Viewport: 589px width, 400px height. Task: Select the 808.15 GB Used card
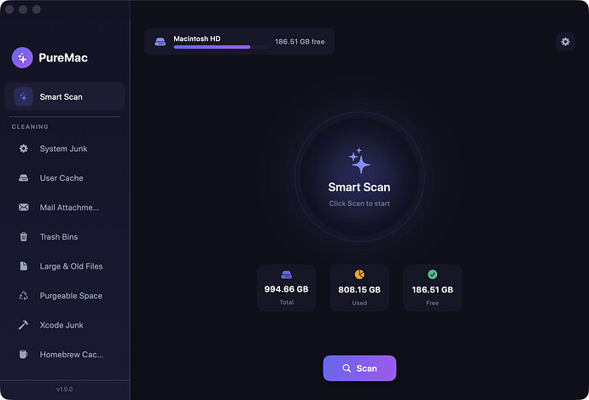click(359, 287)
